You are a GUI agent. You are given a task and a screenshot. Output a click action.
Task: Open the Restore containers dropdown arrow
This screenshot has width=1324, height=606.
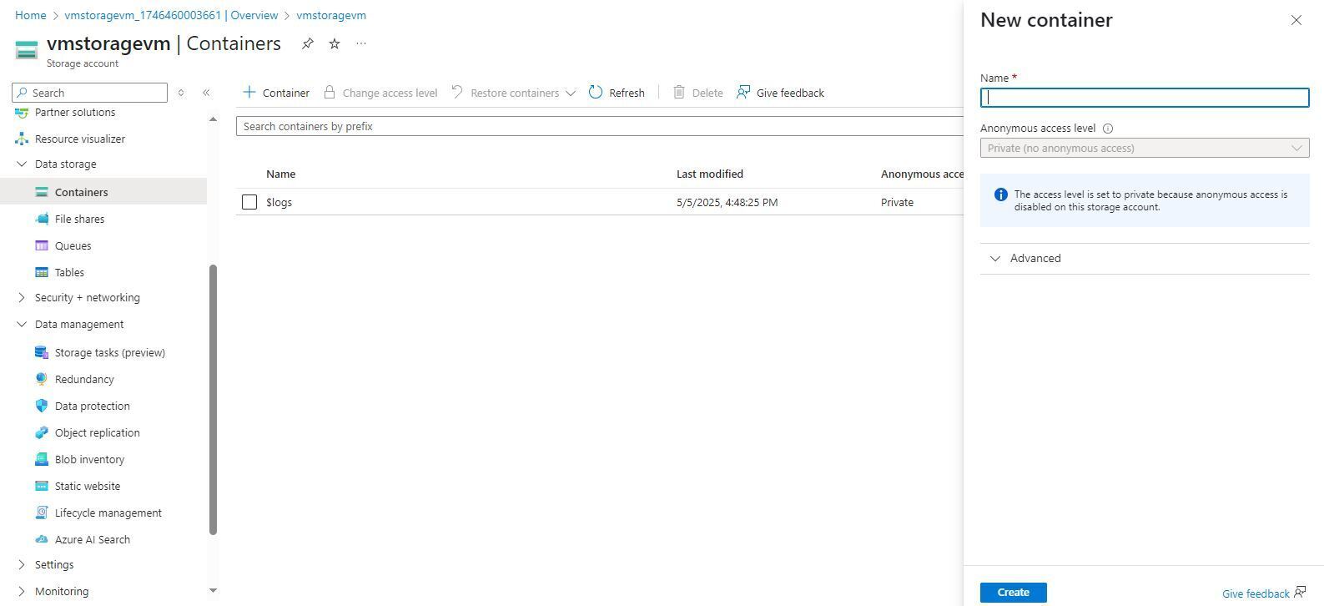tap(571, 93)
